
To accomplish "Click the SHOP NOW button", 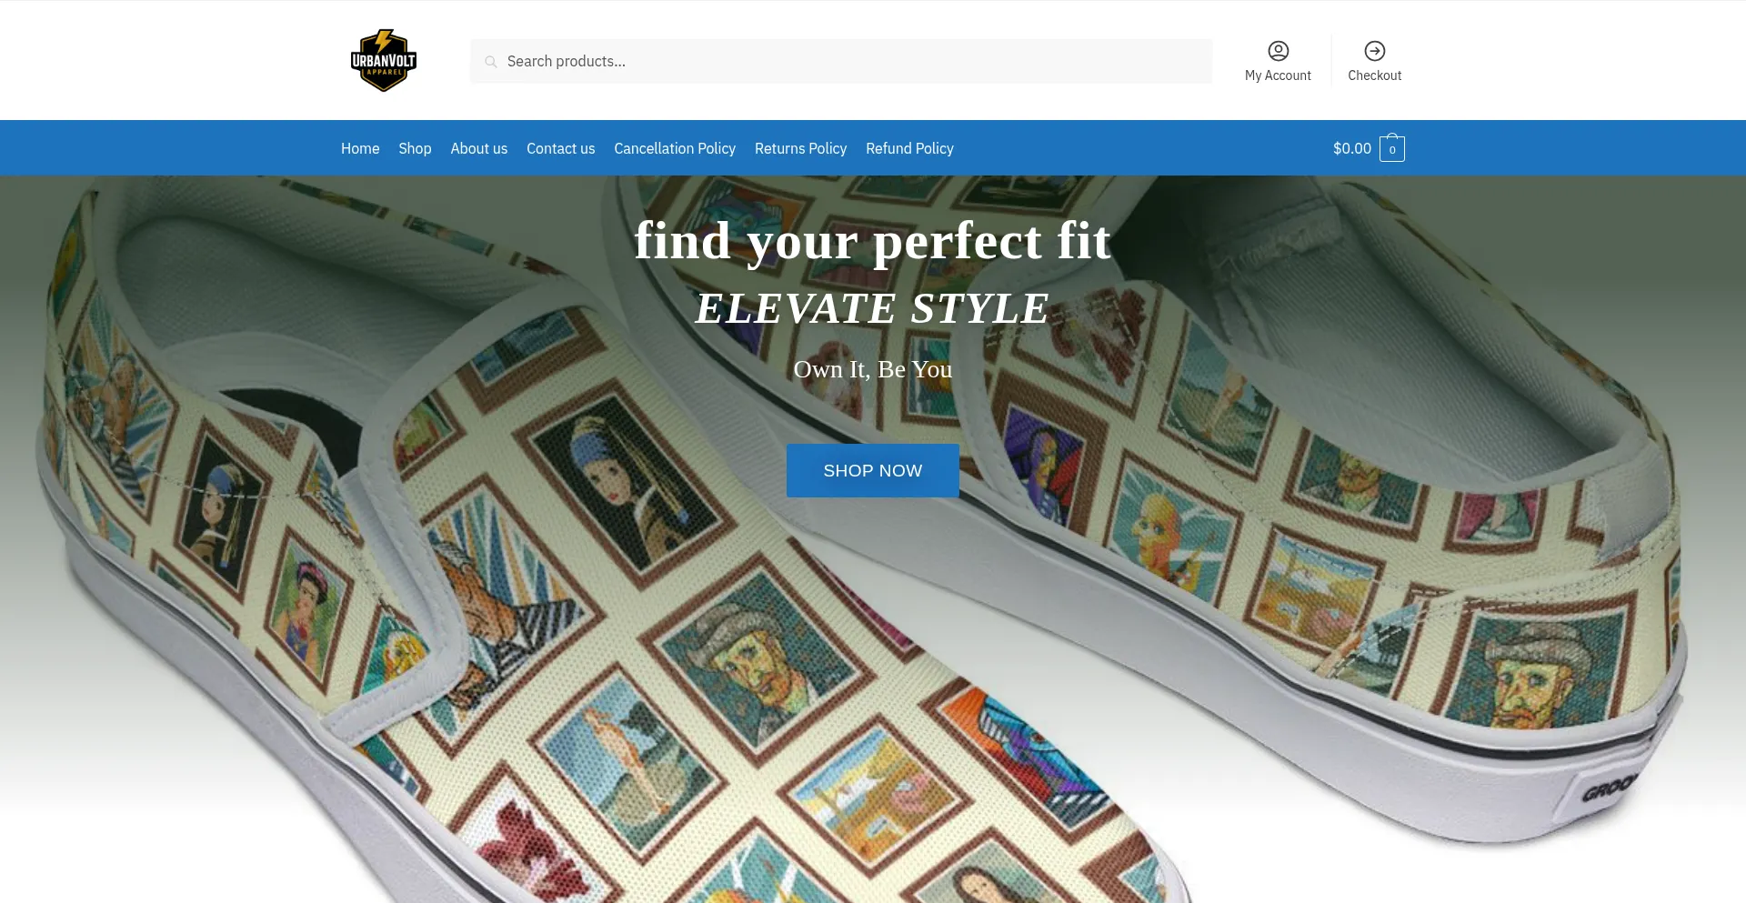I will (873, 470).
